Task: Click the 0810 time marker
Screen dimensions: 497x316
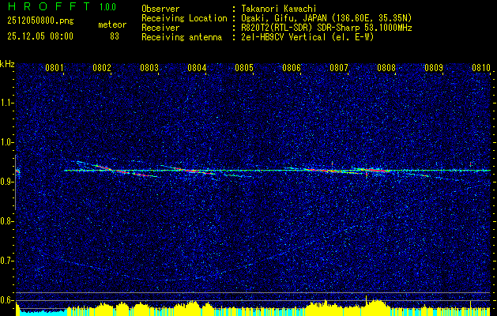Action: click(481, 67)
